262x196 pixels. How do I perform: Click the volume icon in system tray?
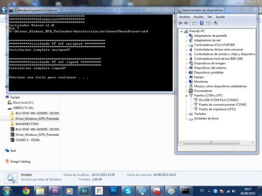point(234,191)
